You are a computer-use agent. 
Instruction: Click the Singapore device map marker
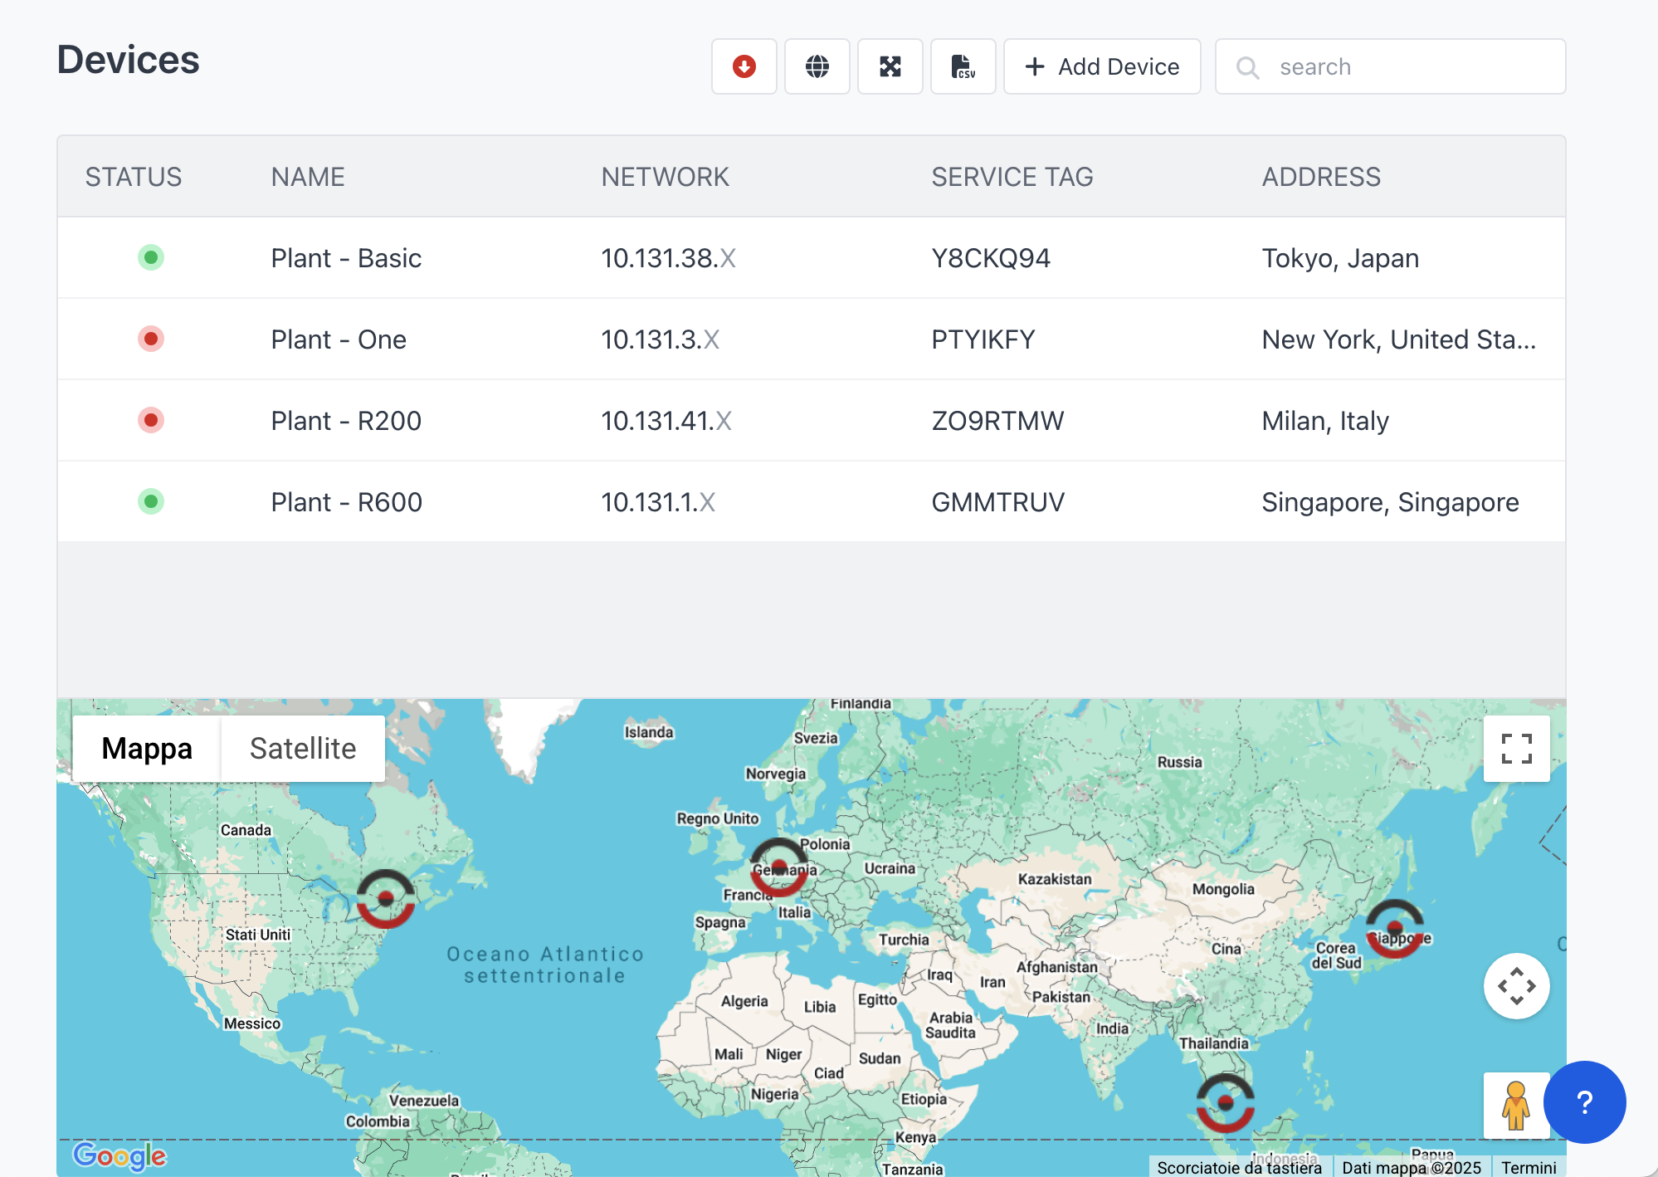(x=1226, y=1103)
